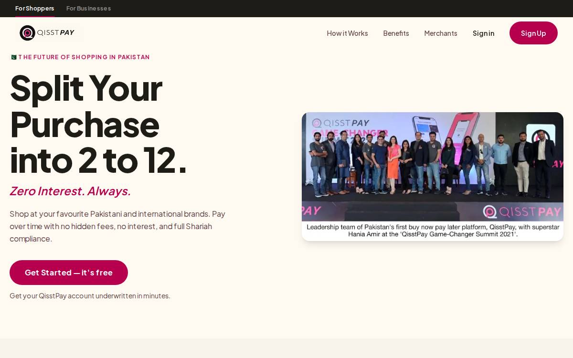Click 'Get your QisstPay account underwritten in minutes.'
This screenshot has width=573, height=358.
[90, 296]
